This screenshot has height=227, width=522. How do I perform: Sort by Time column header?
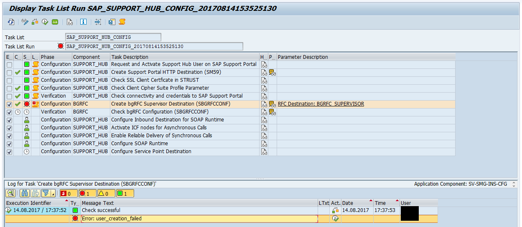[387, 203]
